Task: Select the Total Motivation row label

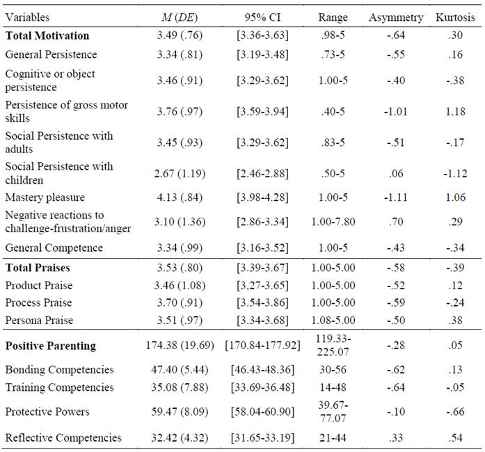Action: 47,35
